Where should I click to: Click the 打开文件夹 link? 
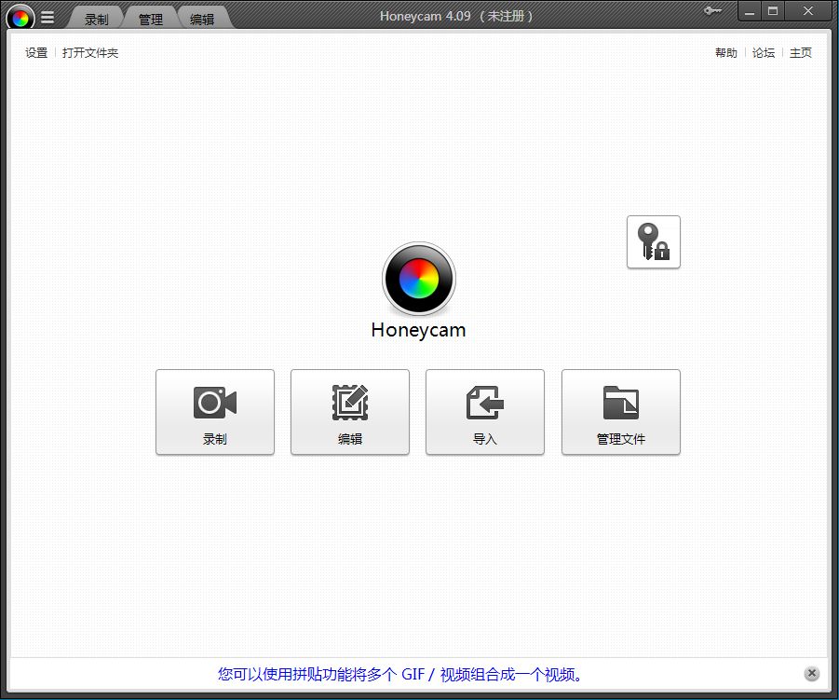pyautogui.click(x=90, y=53)
